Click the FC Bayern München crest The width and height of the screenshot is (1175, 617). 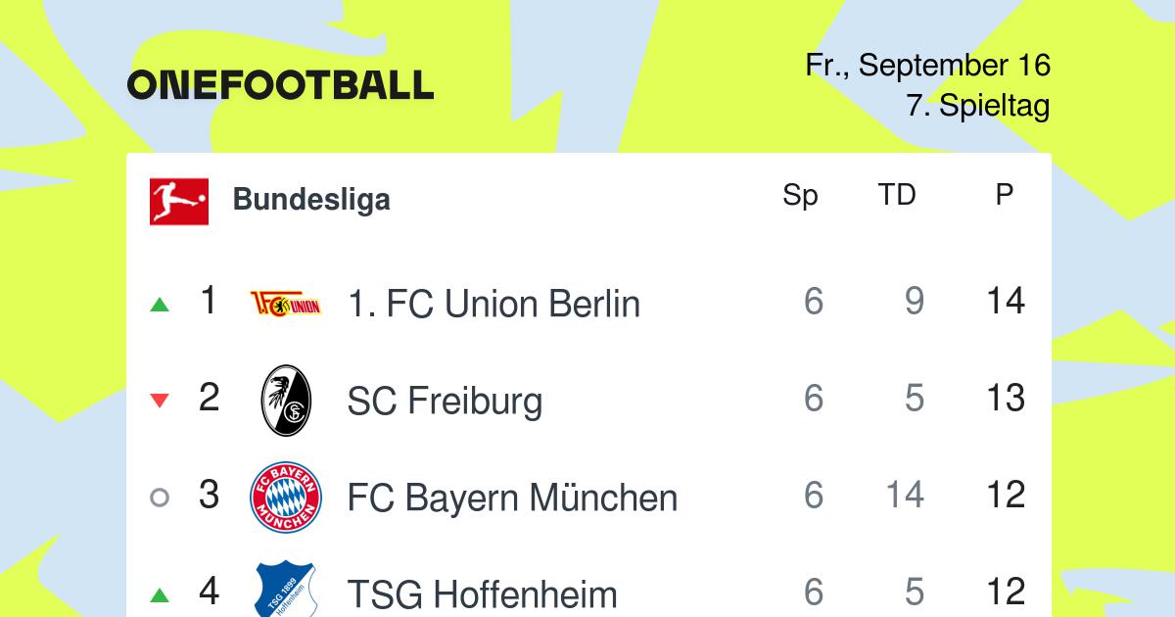286,498
